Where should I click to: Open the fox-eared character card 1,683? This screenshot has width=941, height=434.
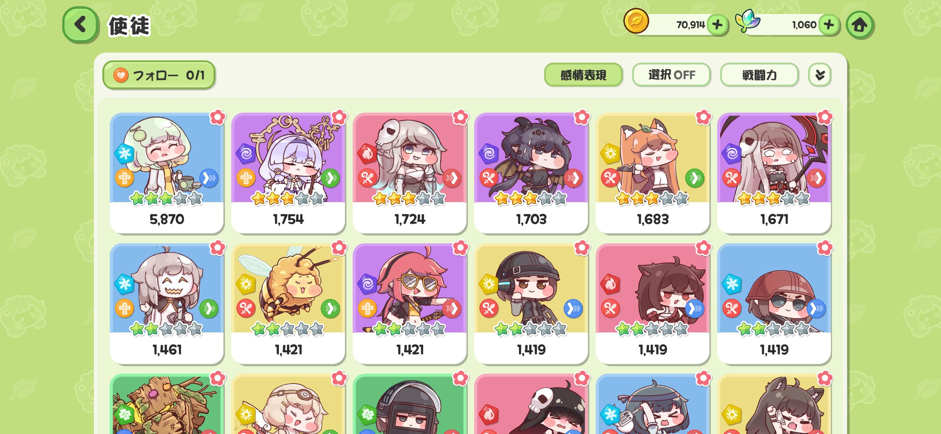tap(653, 173)
